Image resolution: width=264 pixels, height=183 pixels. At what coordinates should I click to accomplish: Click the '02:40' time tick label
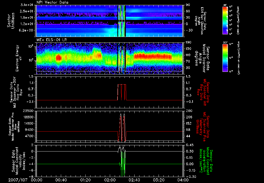click(134, 180)
